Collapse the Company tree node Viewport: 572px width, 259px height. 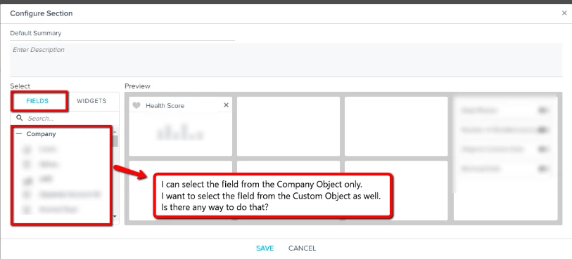coord(19,134)
